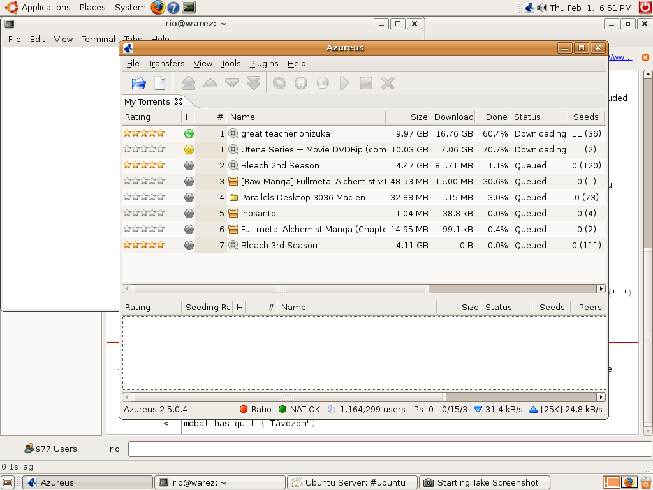
Task: Select the [Raw-Manga] Fullmetal Alchemist torrent
Action: click(363, 181)
